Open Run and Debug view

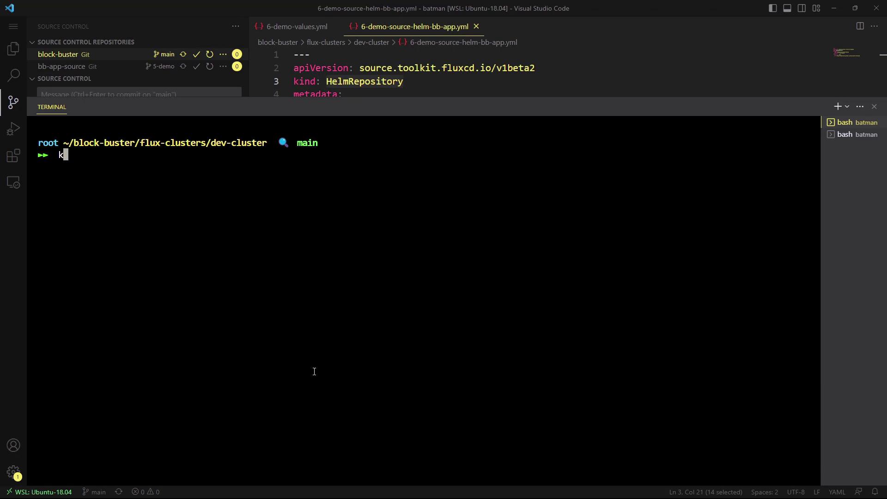click(x=13, y=128)
